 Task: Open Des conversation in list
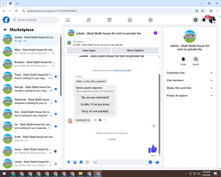click(30, 114)
